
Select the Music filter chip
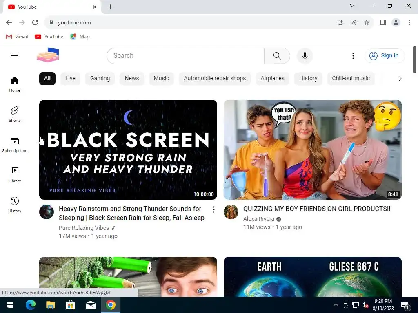tap(161, 79)
